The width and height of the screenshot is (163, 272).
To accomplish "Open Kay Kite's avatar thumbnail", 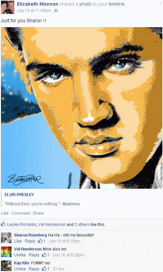I will (6, 266).
